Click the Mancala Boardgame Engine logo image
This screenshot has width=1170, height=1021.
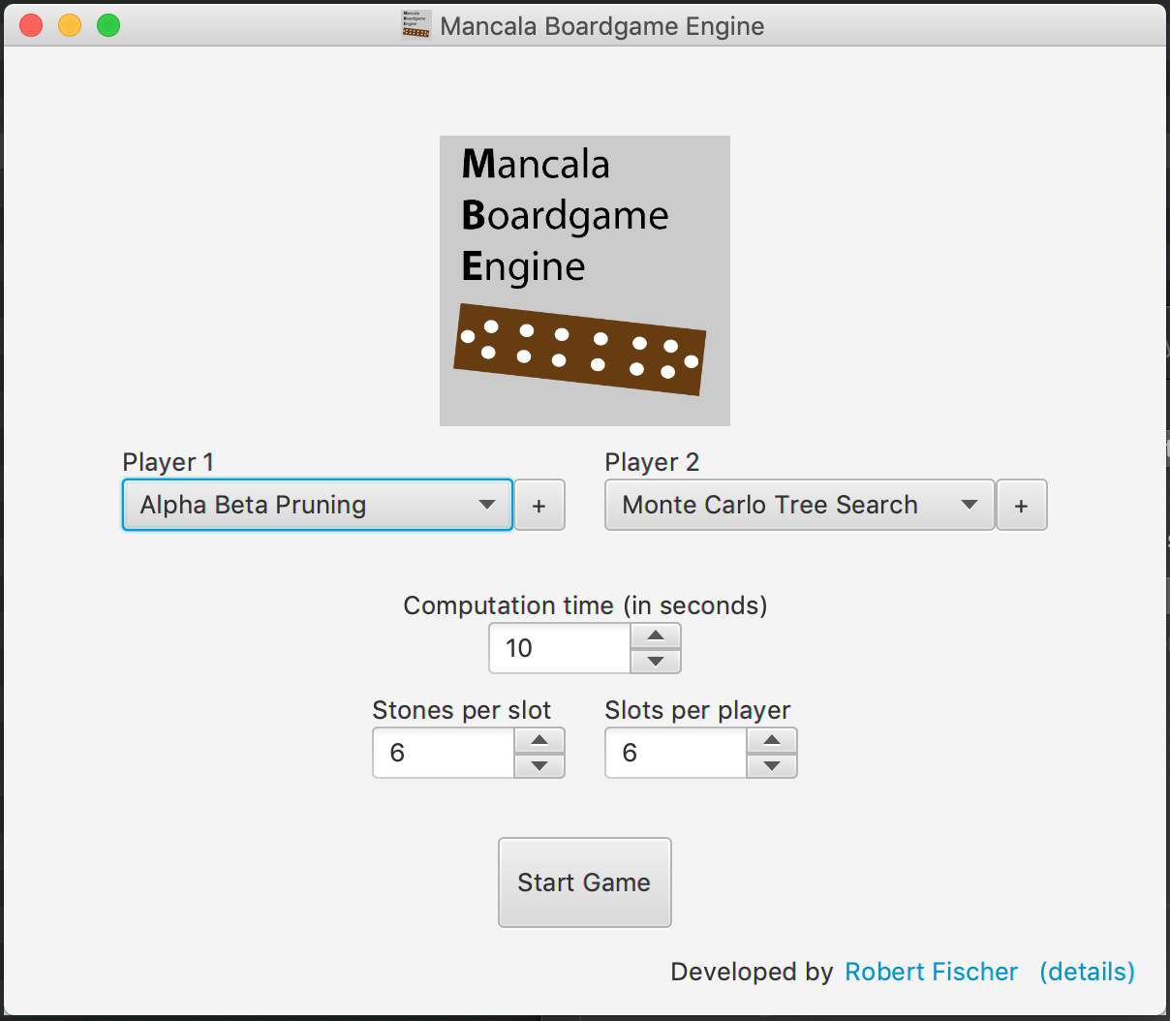coord(584,281)
